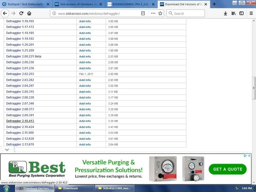Close the Old versions of Windows tab

click(101, 4)
